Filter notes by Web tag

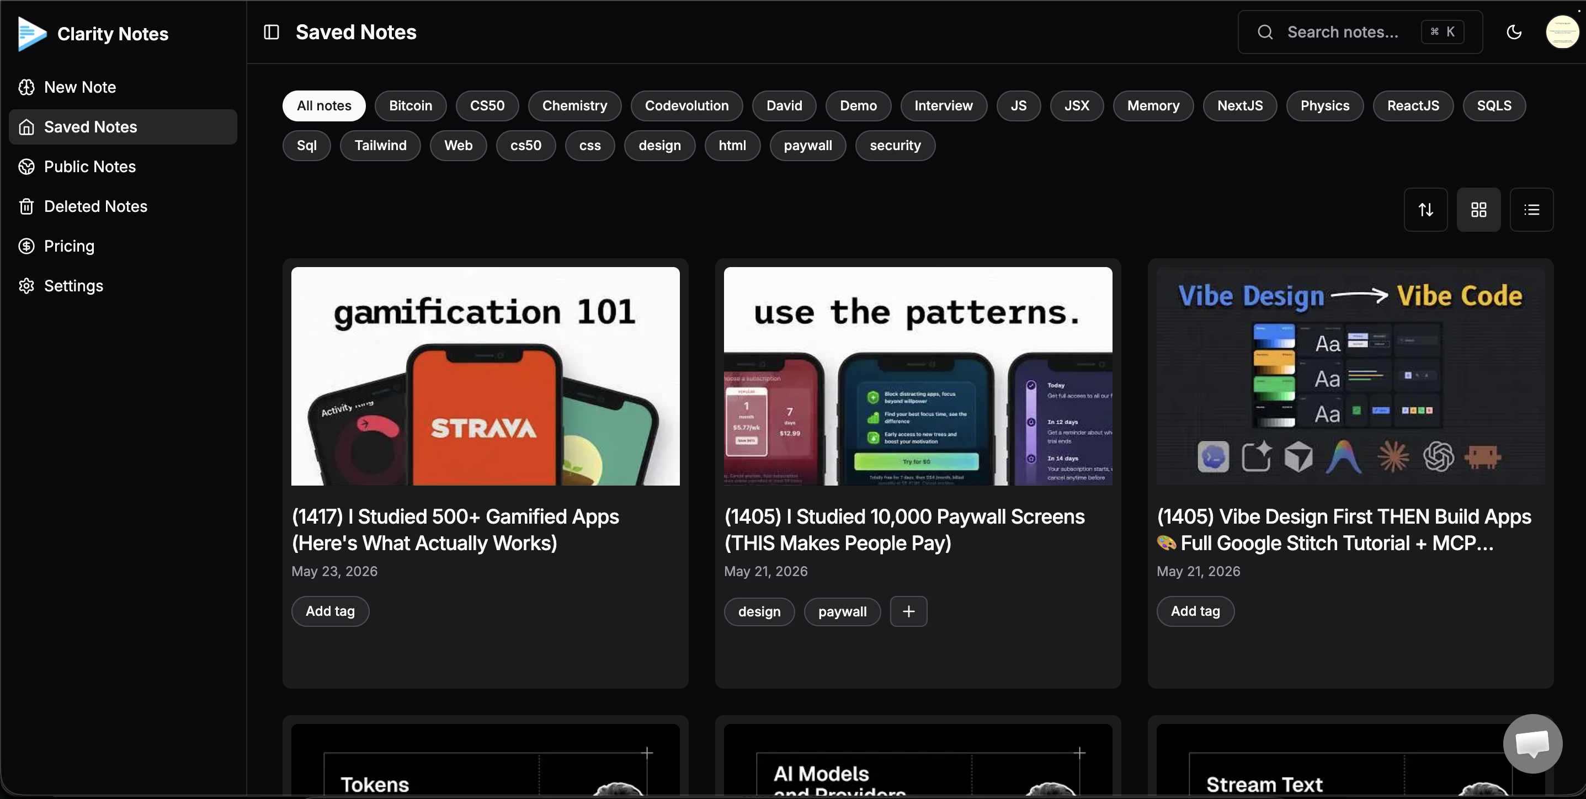[458, 146]
